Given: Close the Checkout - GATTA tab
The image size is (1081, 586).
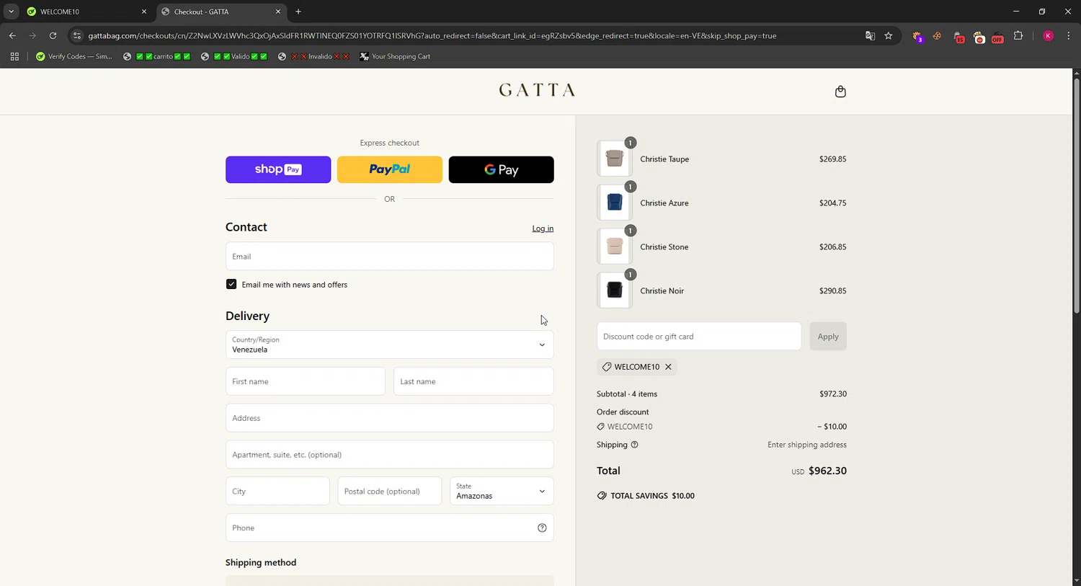Looking at the screenshot, I should point(278,12).
